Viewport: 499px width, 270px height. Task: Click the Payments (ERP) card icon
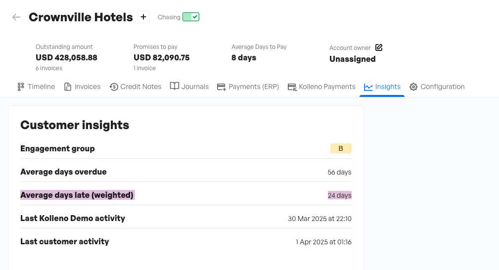(x=221, y=87)
